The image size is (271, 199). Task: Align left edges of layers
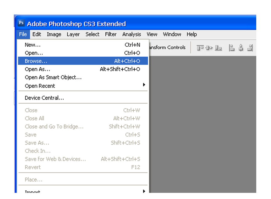[232, 48]
